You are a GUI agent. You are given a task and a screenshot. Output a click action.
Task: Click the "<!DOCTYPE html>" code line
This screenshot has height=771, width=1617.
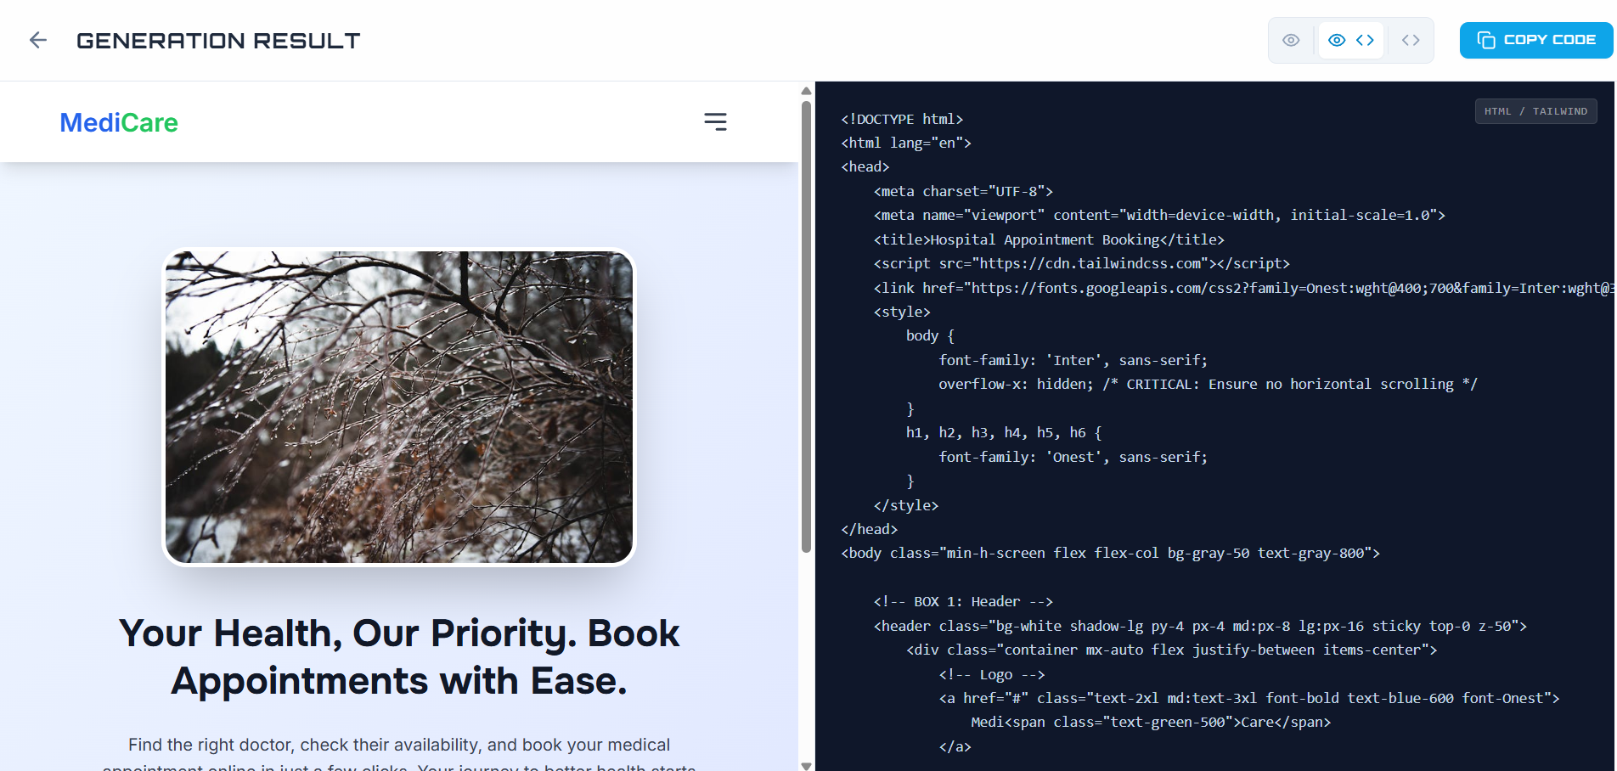(x=902, y=119)
